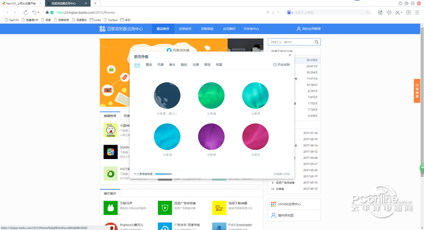
Task: Click the app center search magnifier button
Action: 316,42
